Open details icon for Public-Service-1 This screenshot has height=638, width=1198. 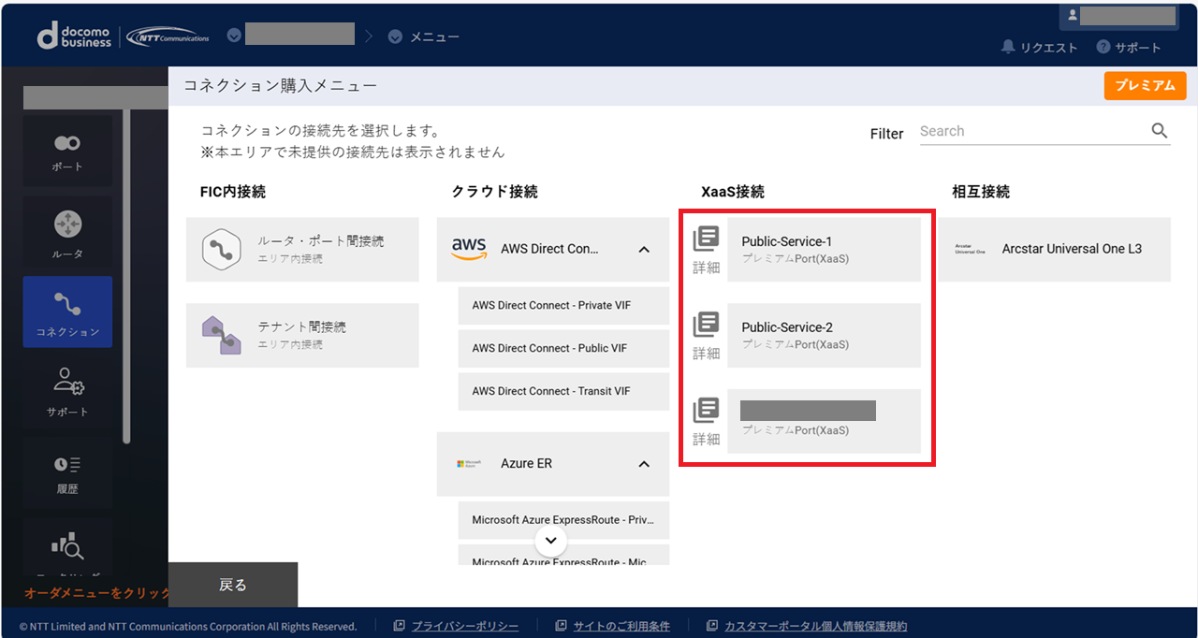pyautogui.click(x=706, y=250)
